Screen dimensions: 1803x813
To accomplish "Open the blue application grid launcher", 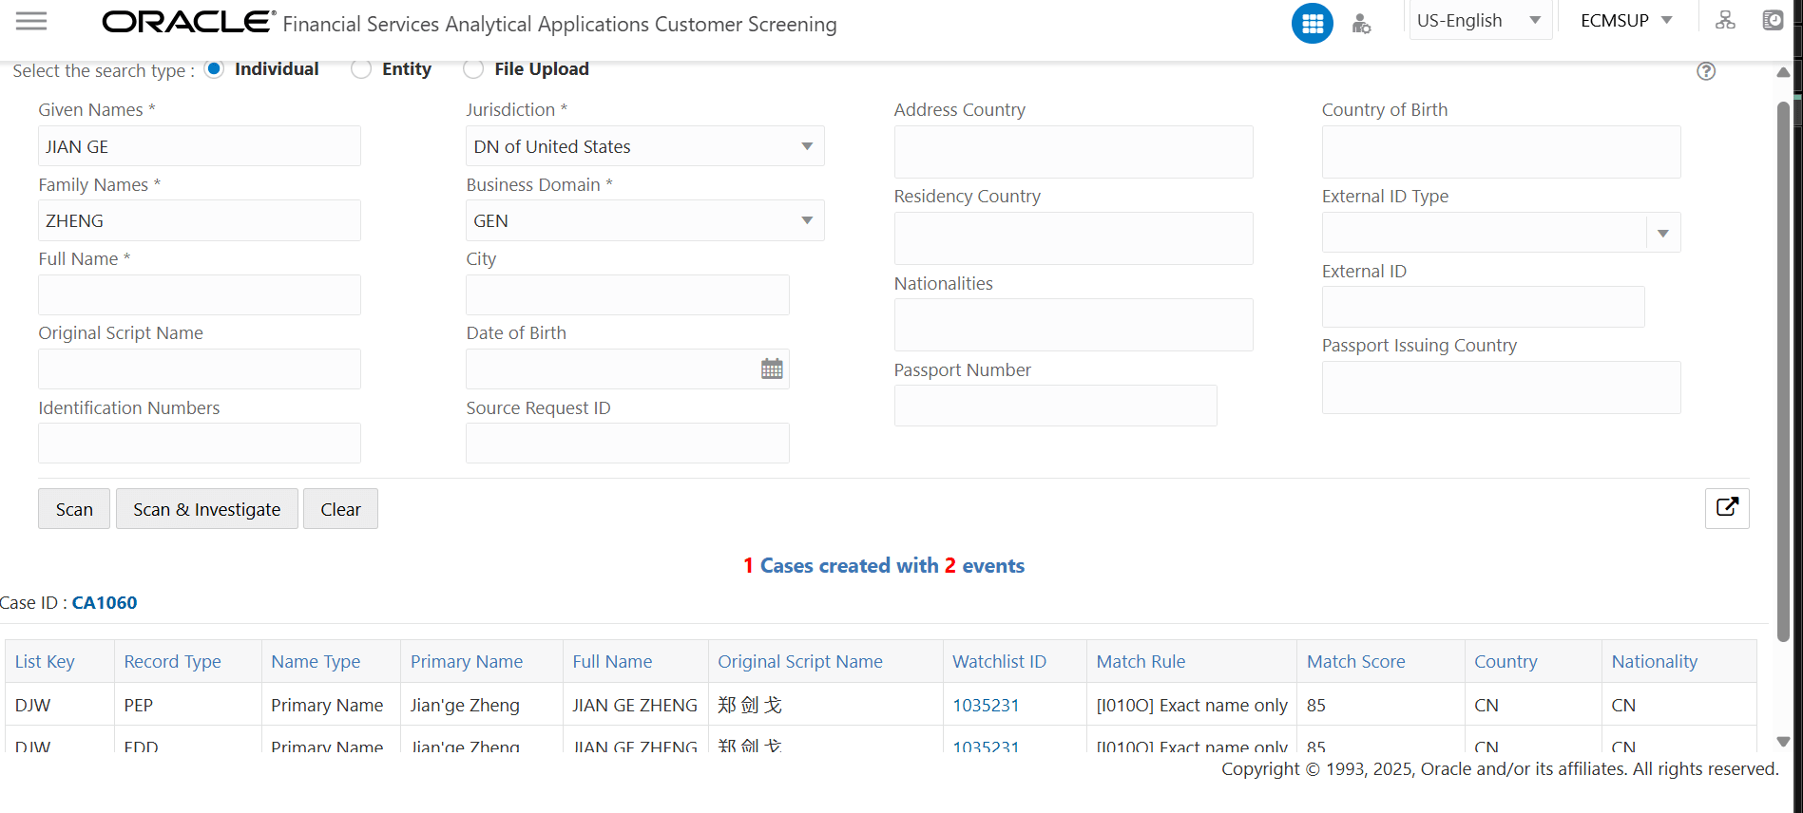I will pyautogui.click(x=1312, y=24).
